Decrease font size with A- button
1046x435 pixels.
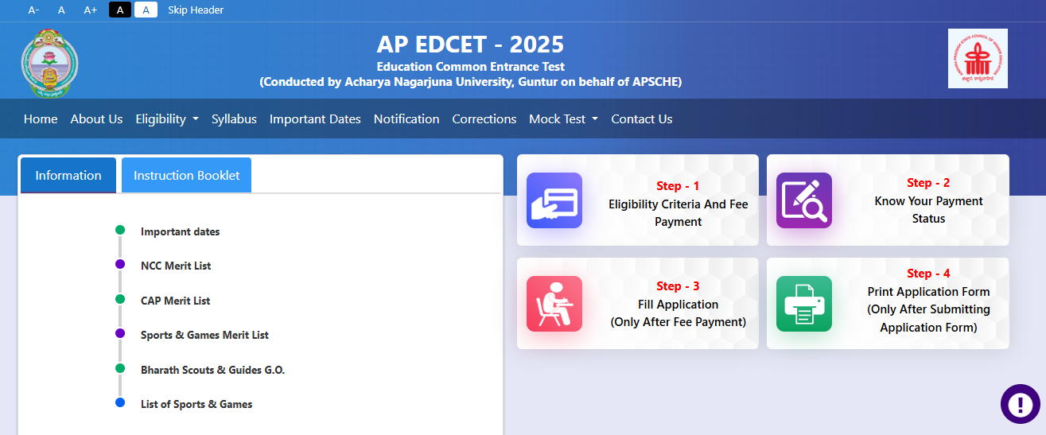[x=33, y=10]
